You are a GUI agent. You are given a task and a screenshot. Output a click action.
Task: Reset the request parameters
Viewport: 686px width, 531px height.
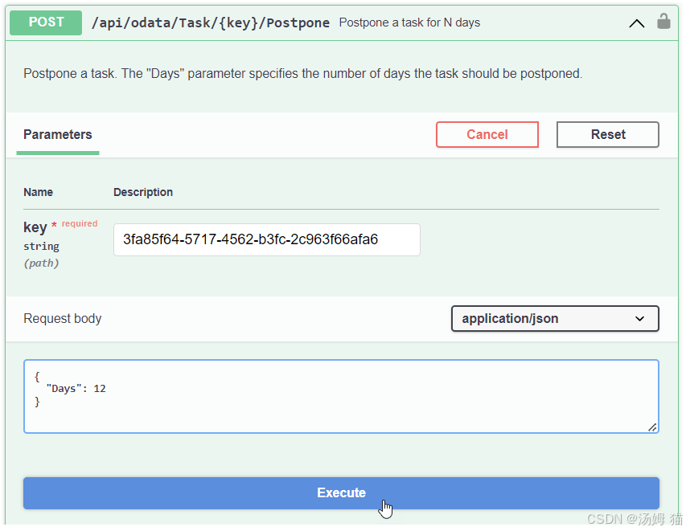click(608, 135)
